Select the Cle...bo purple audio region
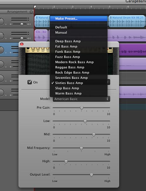 pyautogui.click(x=41, y=35)
